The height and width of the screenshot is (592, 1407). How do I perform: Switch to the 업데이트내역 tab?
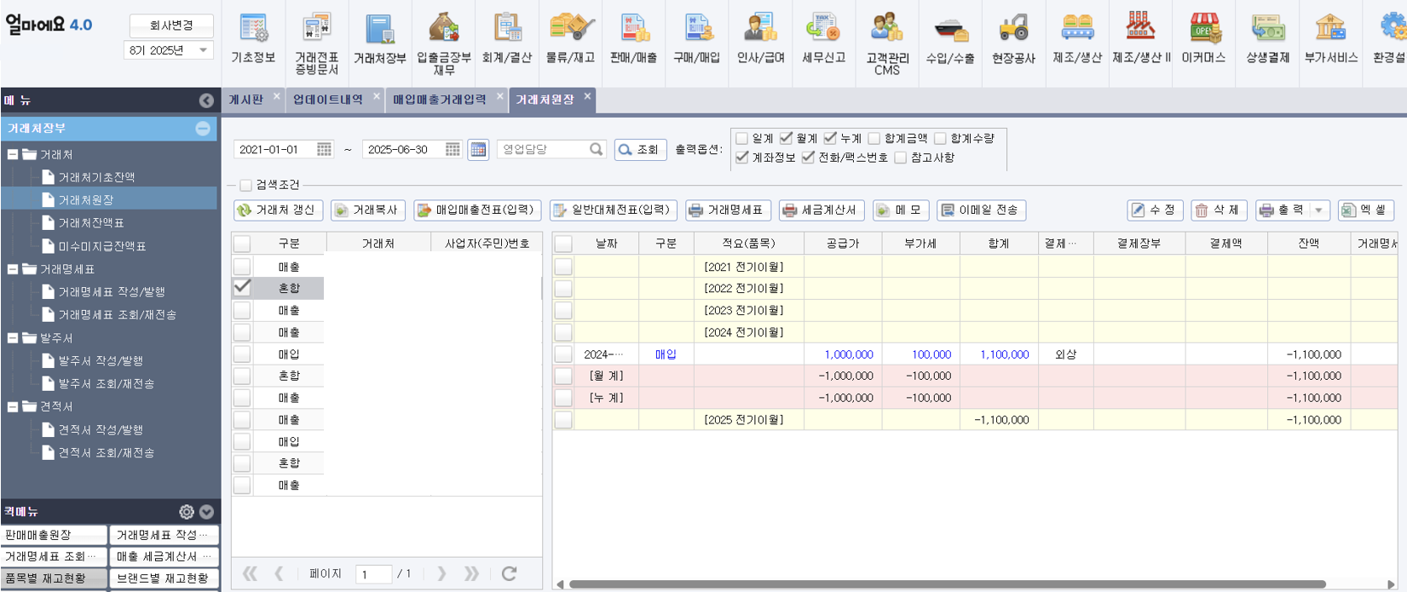(328, 100)
